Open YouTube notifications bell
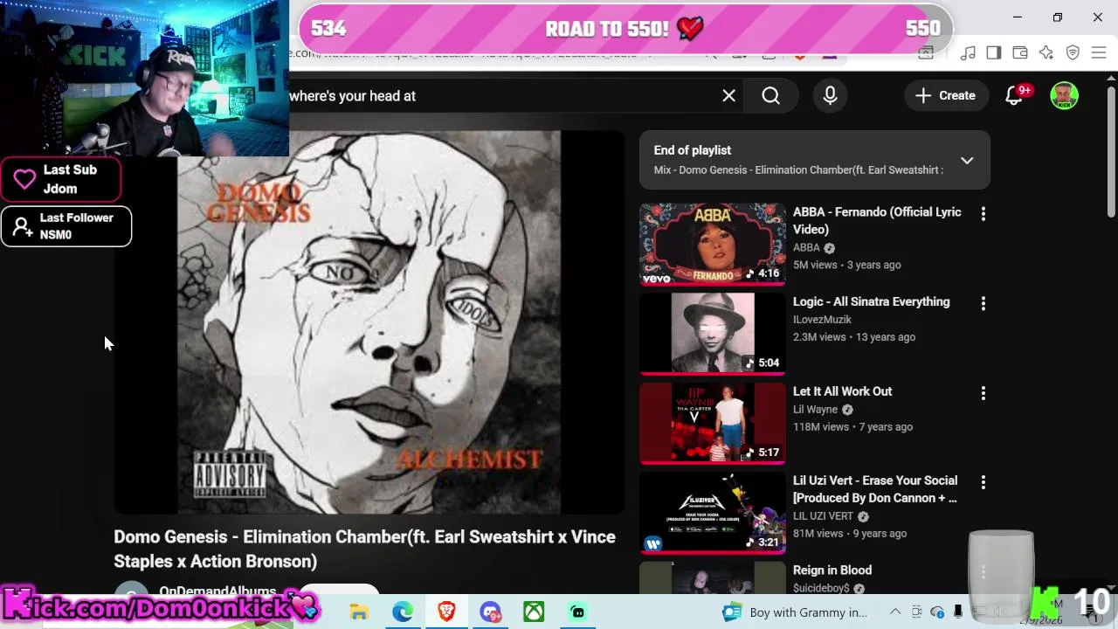This screenshot has width=1118, height=629. coord(1015,96)
